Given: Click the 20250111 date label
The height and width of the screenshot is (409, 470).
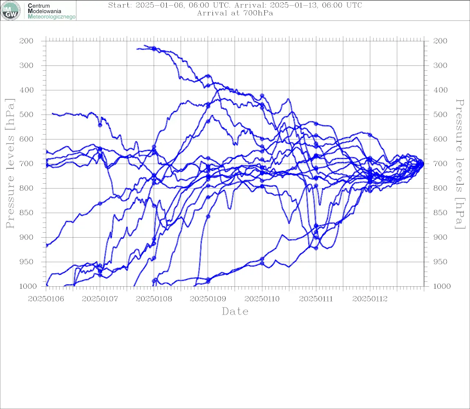Looking at the screenshot, I should click(x=316, y=299).
